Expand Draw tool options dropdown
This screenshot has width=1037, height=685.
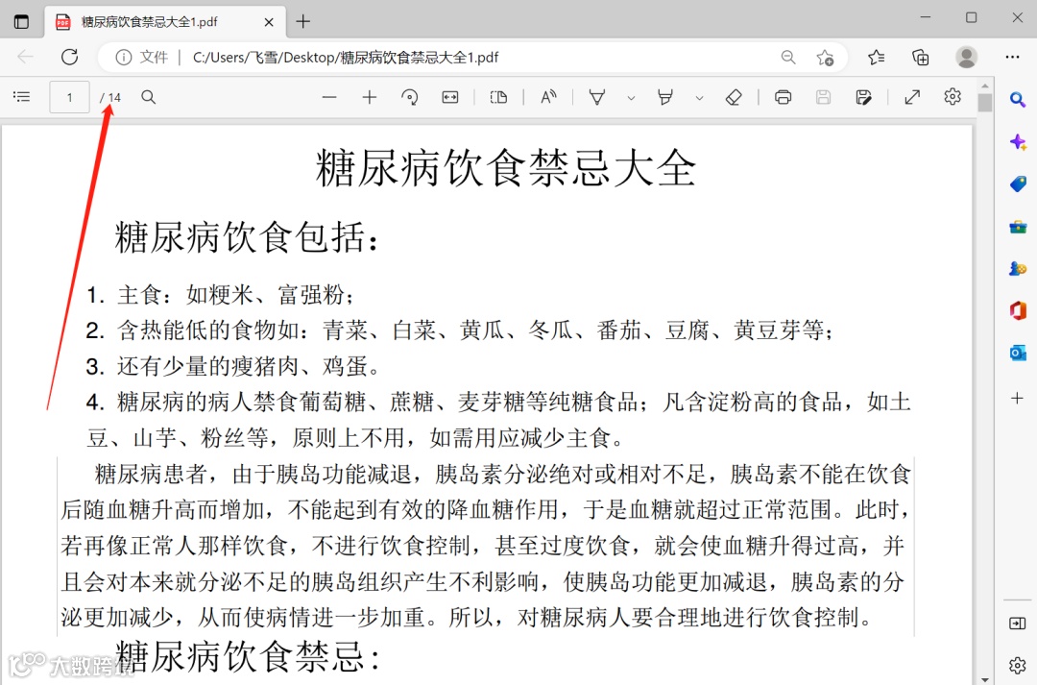tap(631, 98)
